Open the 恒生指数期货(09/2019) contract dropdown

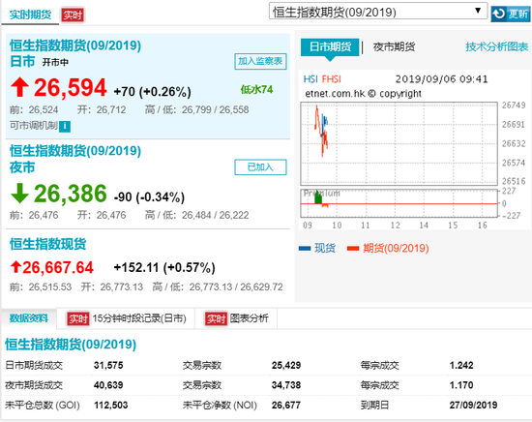[x=378, y=12]
